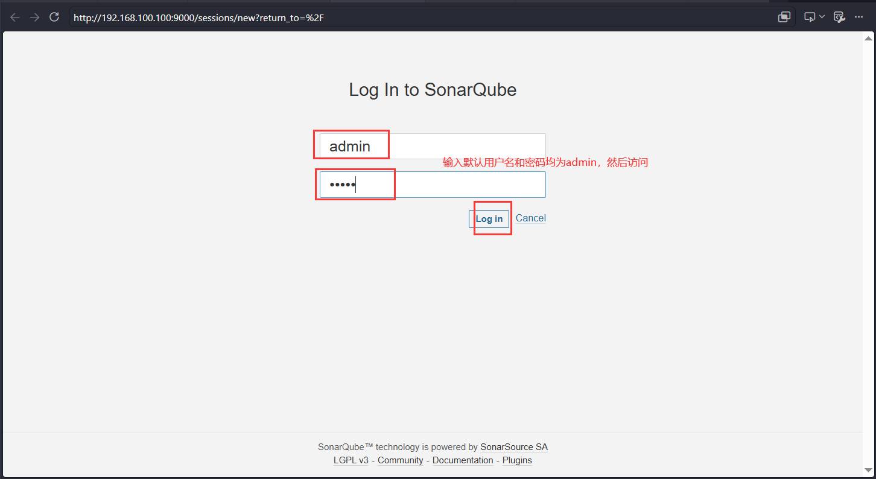This screenshot has width=876, height=479.
Task: Focus the password field with masked dots
Action: (x=433, y=185)
